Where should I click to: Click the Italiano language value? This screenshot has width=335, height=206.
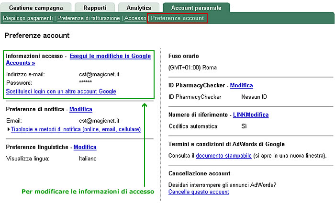88,159
